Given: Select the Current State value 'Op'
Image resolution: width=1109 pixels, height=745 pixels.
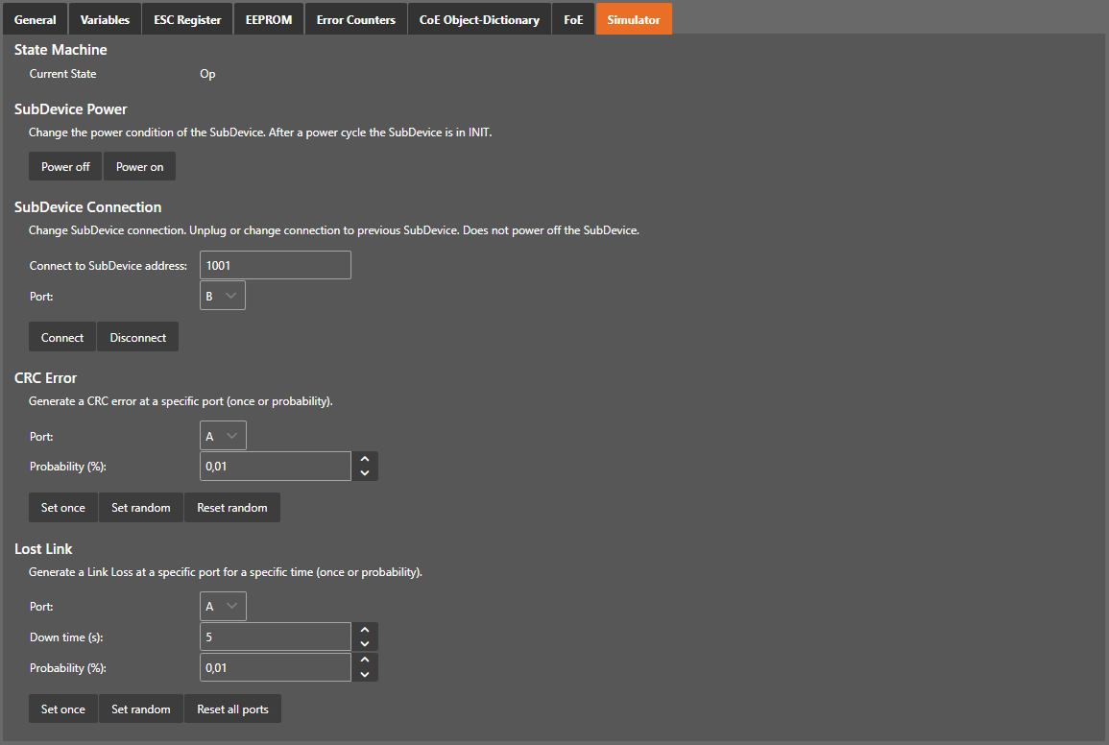Looking at the screenshot, I should [x=207, y=74].
